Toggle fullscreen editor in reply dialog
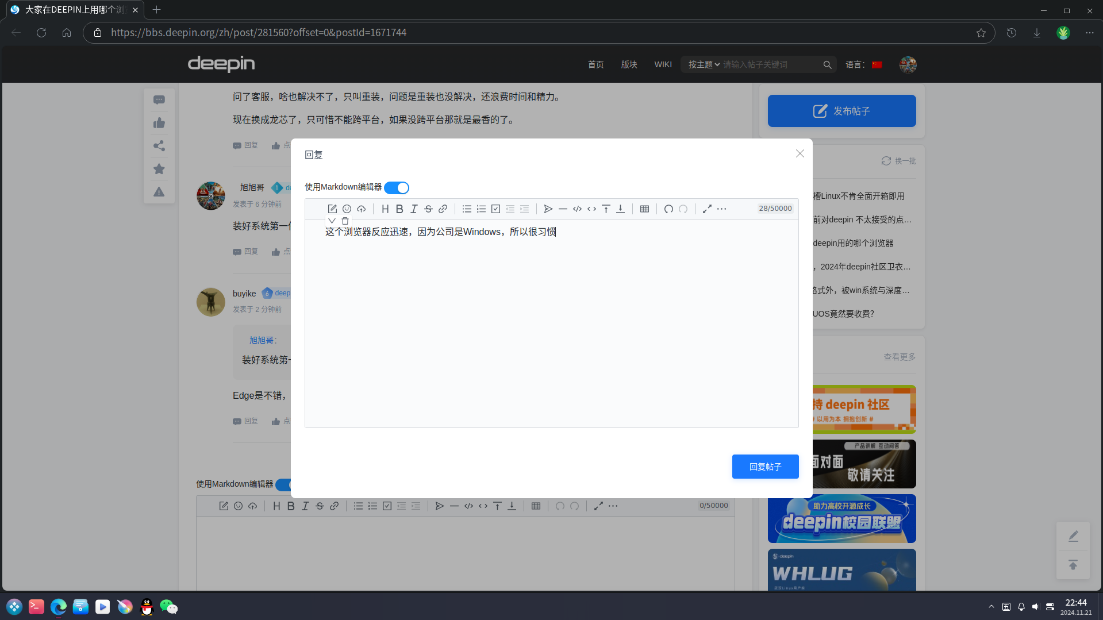The height and width of the screenshot is (620, 1103). click(707, 209)
